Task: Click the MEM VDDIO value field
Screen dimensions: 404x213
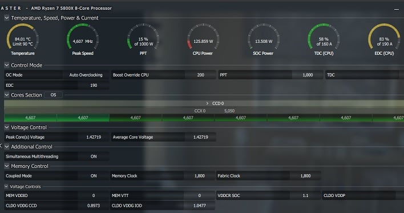Action: click(94, 196)
